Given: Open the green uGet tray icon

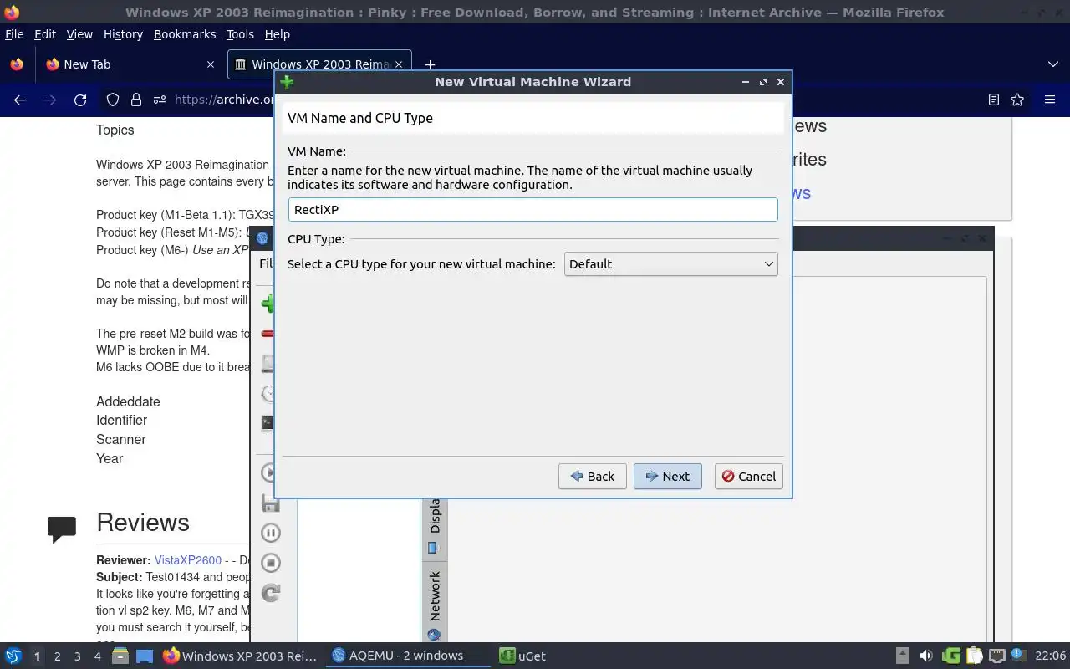Looking at the screenshot, I should click(950, 656).
